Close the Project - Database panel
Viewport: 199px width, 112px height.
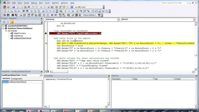point(41,18)
